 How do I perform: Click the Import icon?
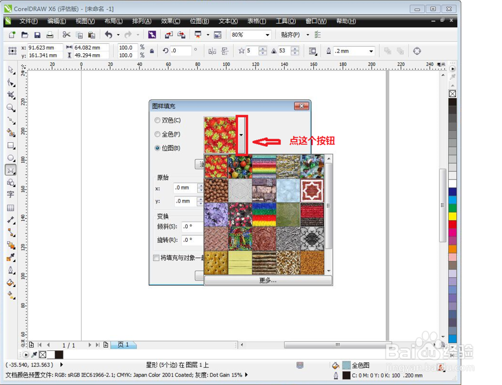(x=169, y=35)
